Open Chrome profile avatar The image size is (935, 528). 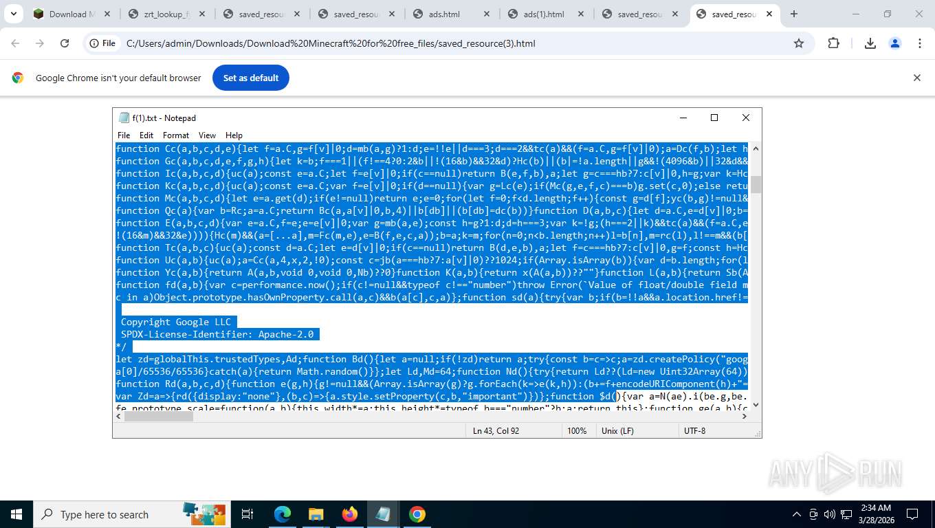pyautogui.click(x=894, y=43)
